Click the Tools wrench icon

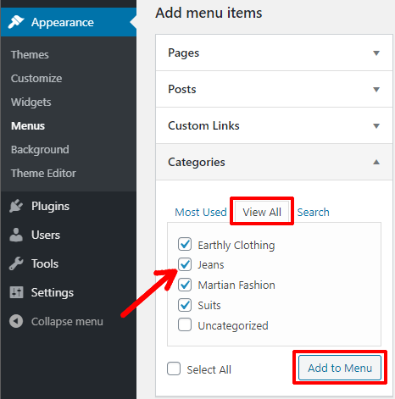[x=16, y=263]
